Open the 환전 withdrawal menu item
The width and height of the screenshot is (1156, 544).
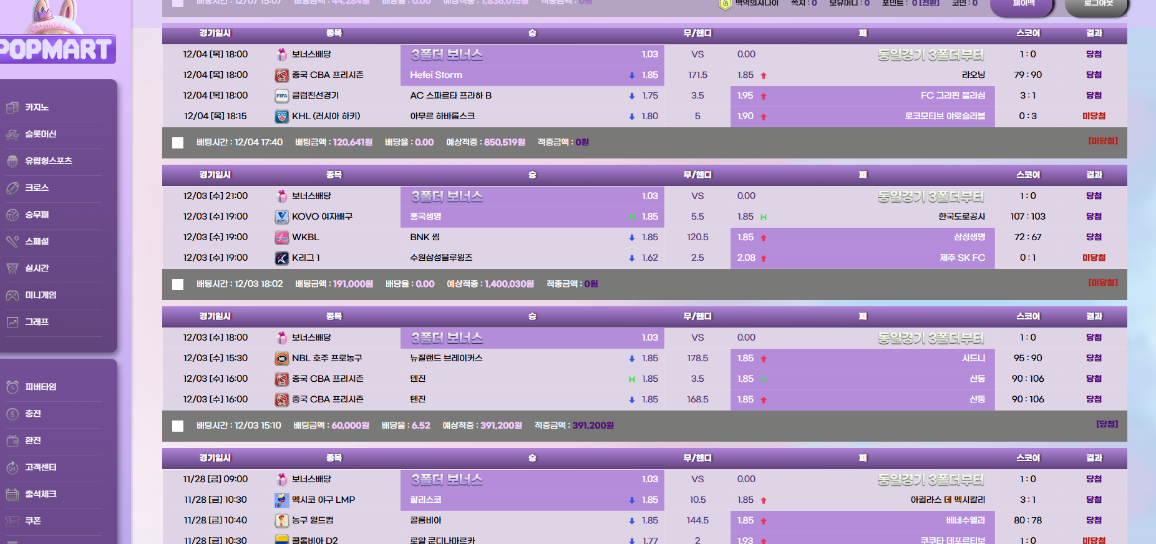pyautogui.click(x=32, y=440)
